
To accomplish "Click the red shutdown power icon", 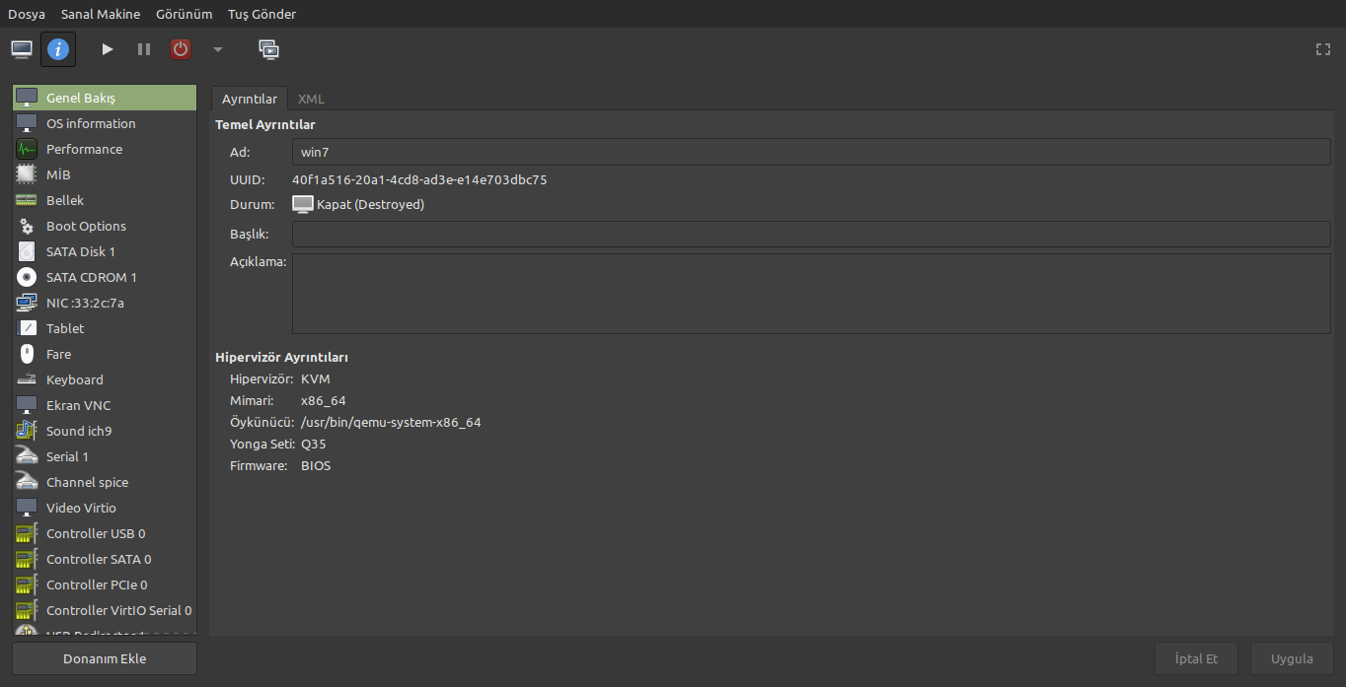I will click(181, 49).
